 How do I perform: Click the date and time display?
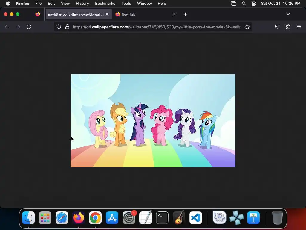pos(281,3)
